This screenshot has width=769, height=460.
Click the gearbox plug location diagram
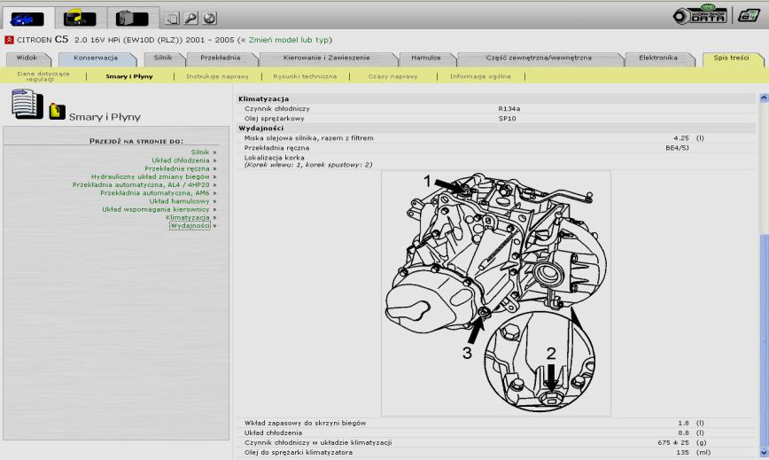tap(496, 293)
